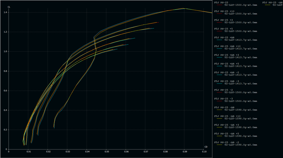Viewport: 283px width, 158px height.
Task: Select the 'F5J PS-25 +AR +10' legend label
Action: pyautogui.click(x=227, y=46)
